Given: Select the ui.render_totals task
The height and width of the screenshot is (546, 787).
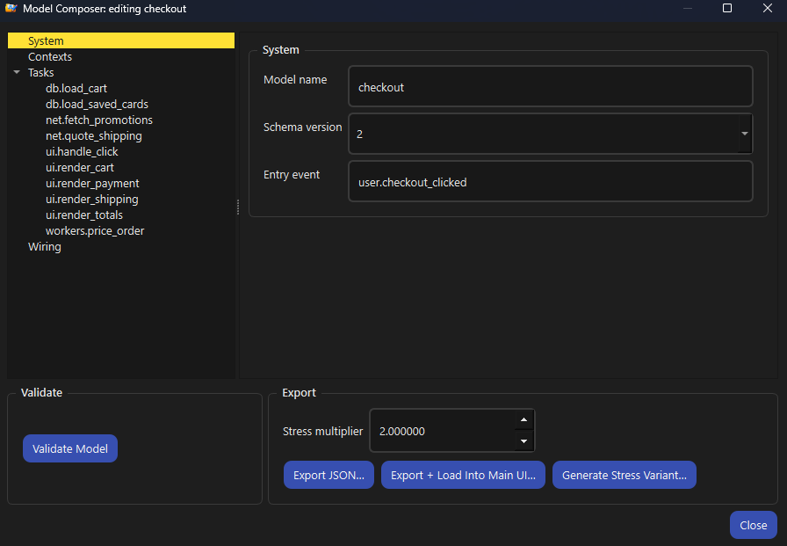Looking at the screenshot, I should pos(84,215).
